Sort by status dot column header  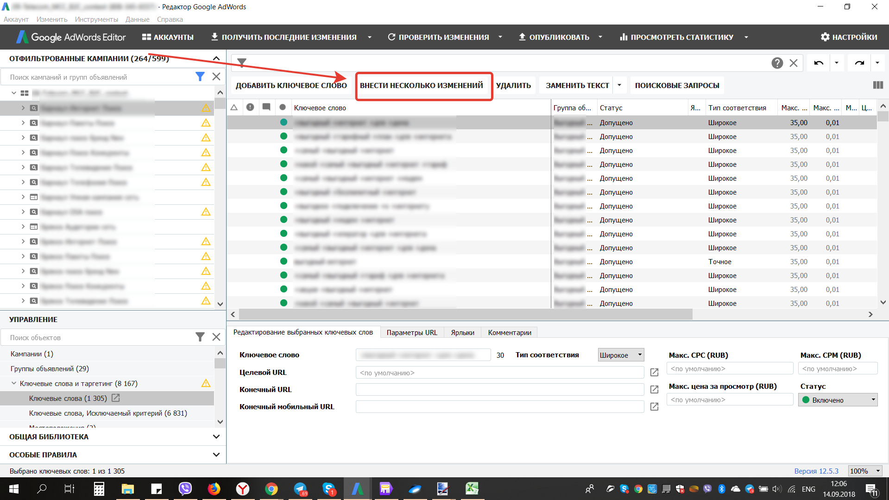283,108
